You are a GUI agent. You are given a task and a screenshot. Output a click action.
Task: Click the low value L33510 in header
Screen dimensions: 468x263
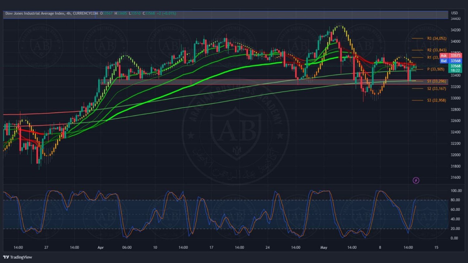pyautogui.click(x=135, y=13)
